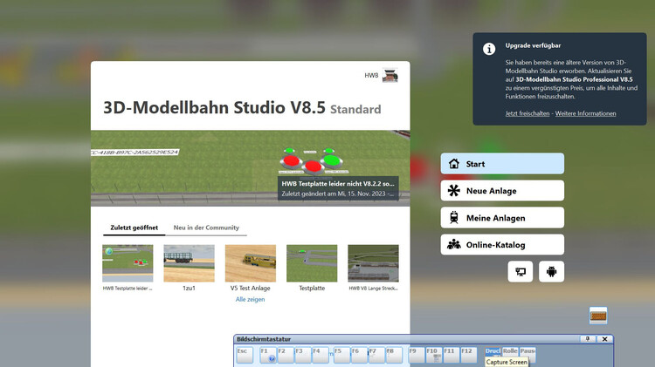Click F2 key on on-screen keyboard

click(x=286, y=355)
